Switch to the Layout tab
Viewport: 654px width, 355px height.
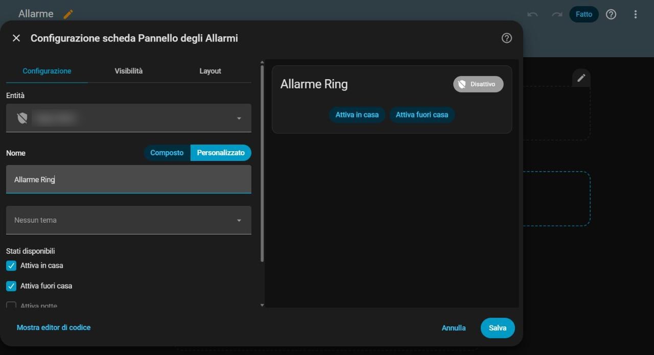click(x=210, y=71)
